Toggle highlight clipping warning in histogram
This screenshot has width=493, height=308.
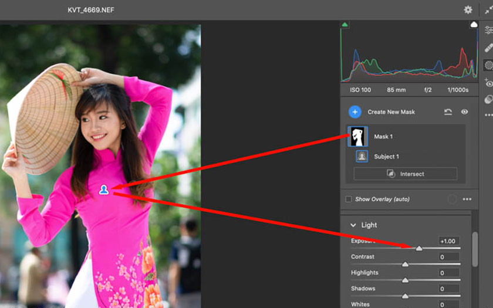click(474, 25)
